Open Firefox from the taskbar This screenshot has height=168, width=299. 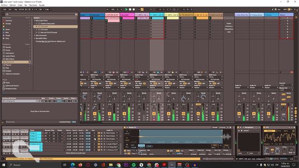(80, 165)
